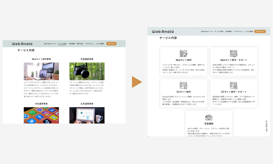Screen dimensions: 273x164
Task: Click the 広告運用事業 heading
Action: click(87, 104)
